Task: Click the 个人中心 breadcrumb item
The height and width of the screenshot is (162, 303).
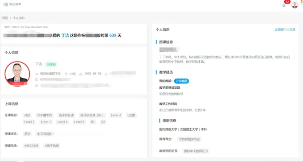Action: [19, 18]
